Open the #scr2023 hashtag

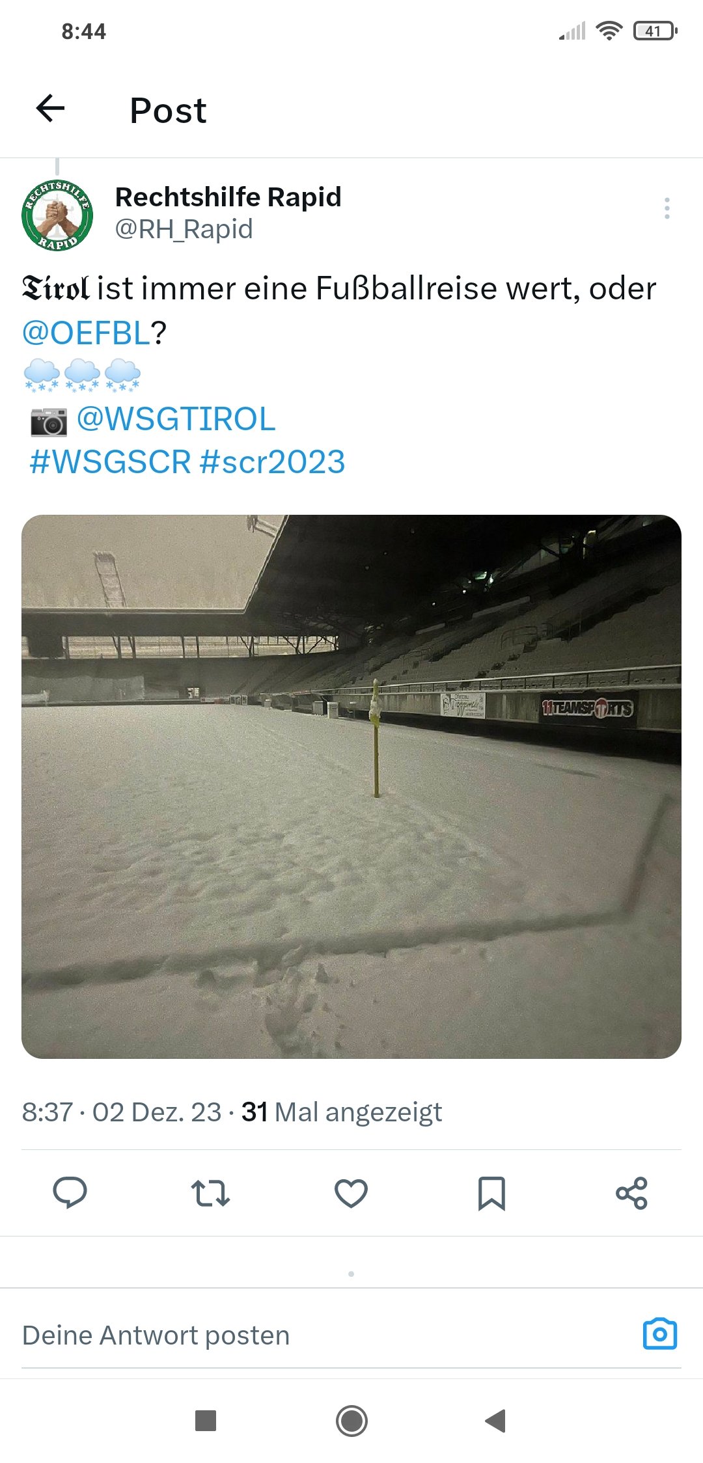click(x=272, y=462)
